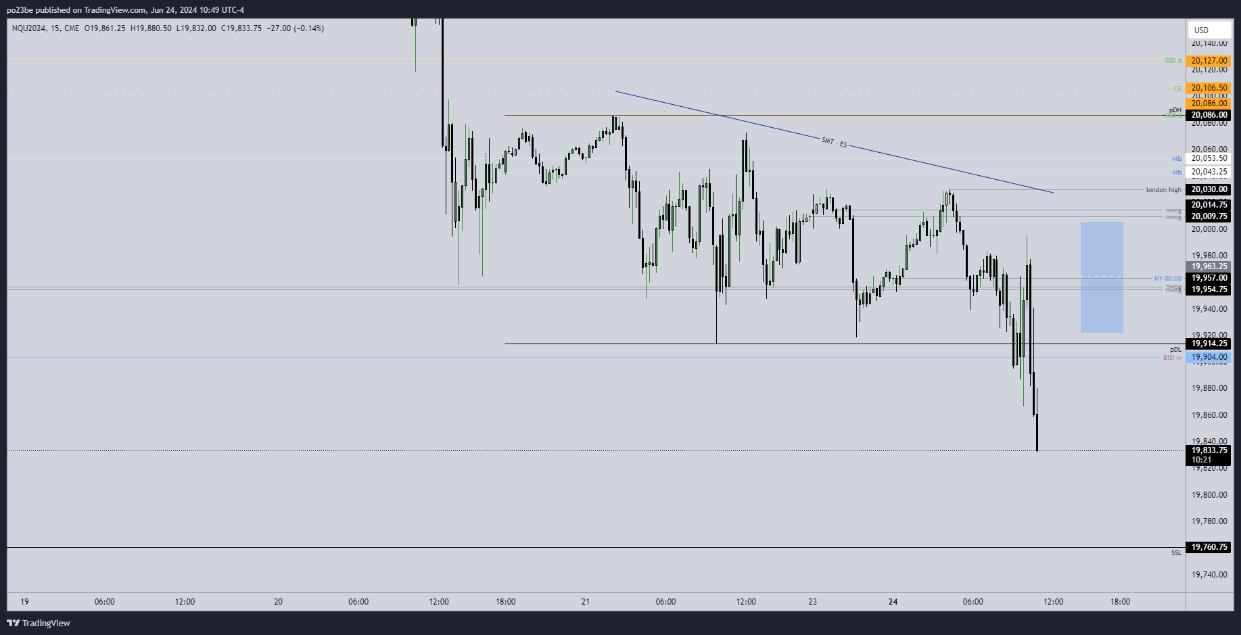Click the 21 date on time axis
The width and height of the screenshot is (1241, 635).
click(586, 602)
